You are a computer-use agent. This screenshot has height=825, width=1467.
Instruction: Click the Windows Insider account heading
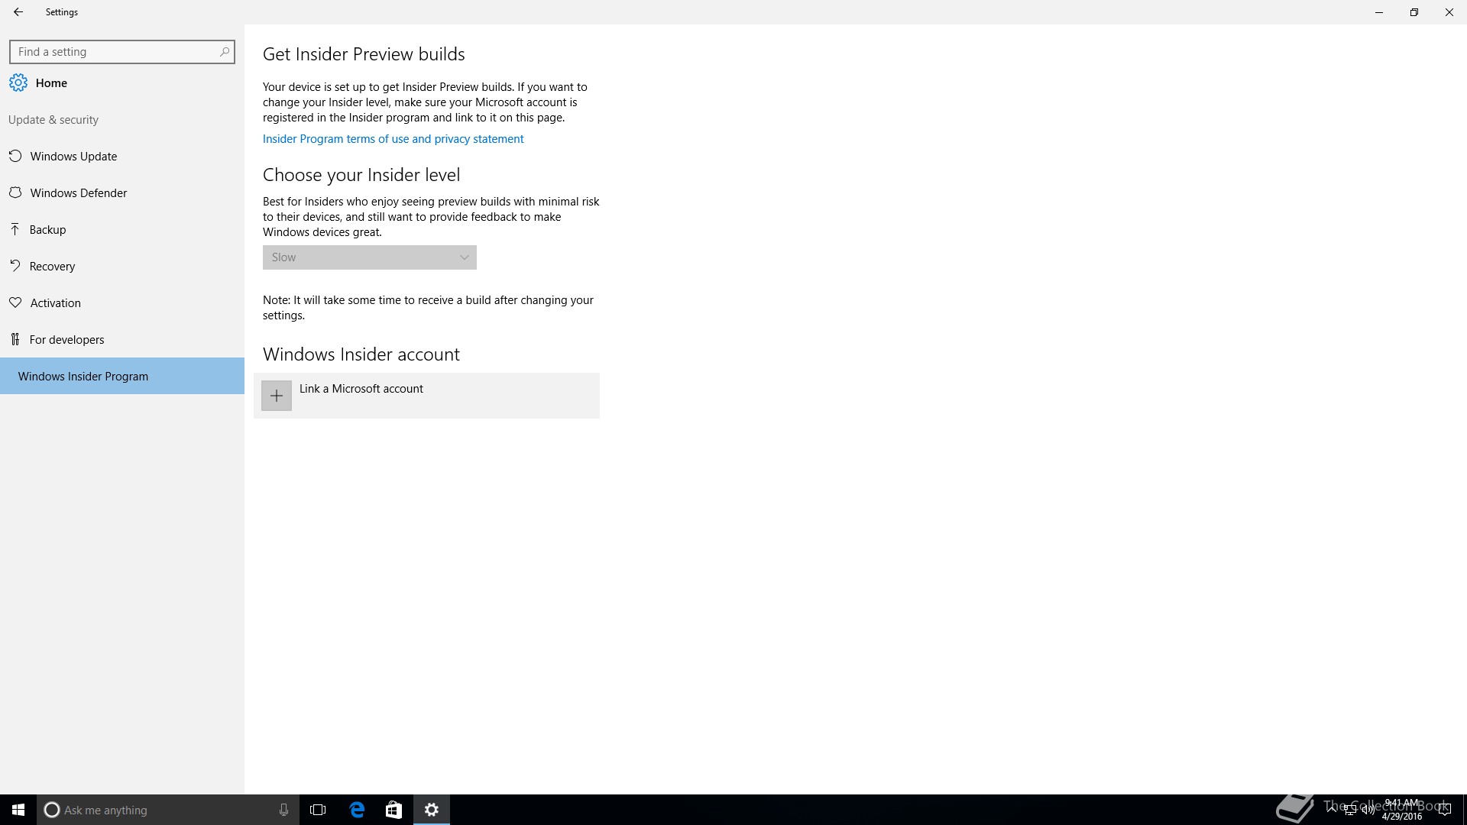coord(361,354)
